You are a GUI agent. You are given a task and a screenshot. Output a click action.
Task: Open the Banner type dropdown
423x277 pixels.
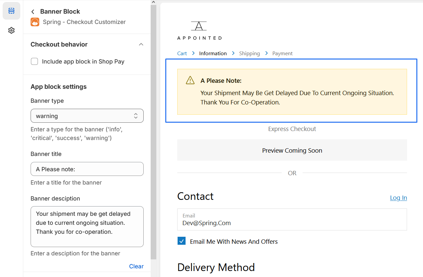[87, 116]
